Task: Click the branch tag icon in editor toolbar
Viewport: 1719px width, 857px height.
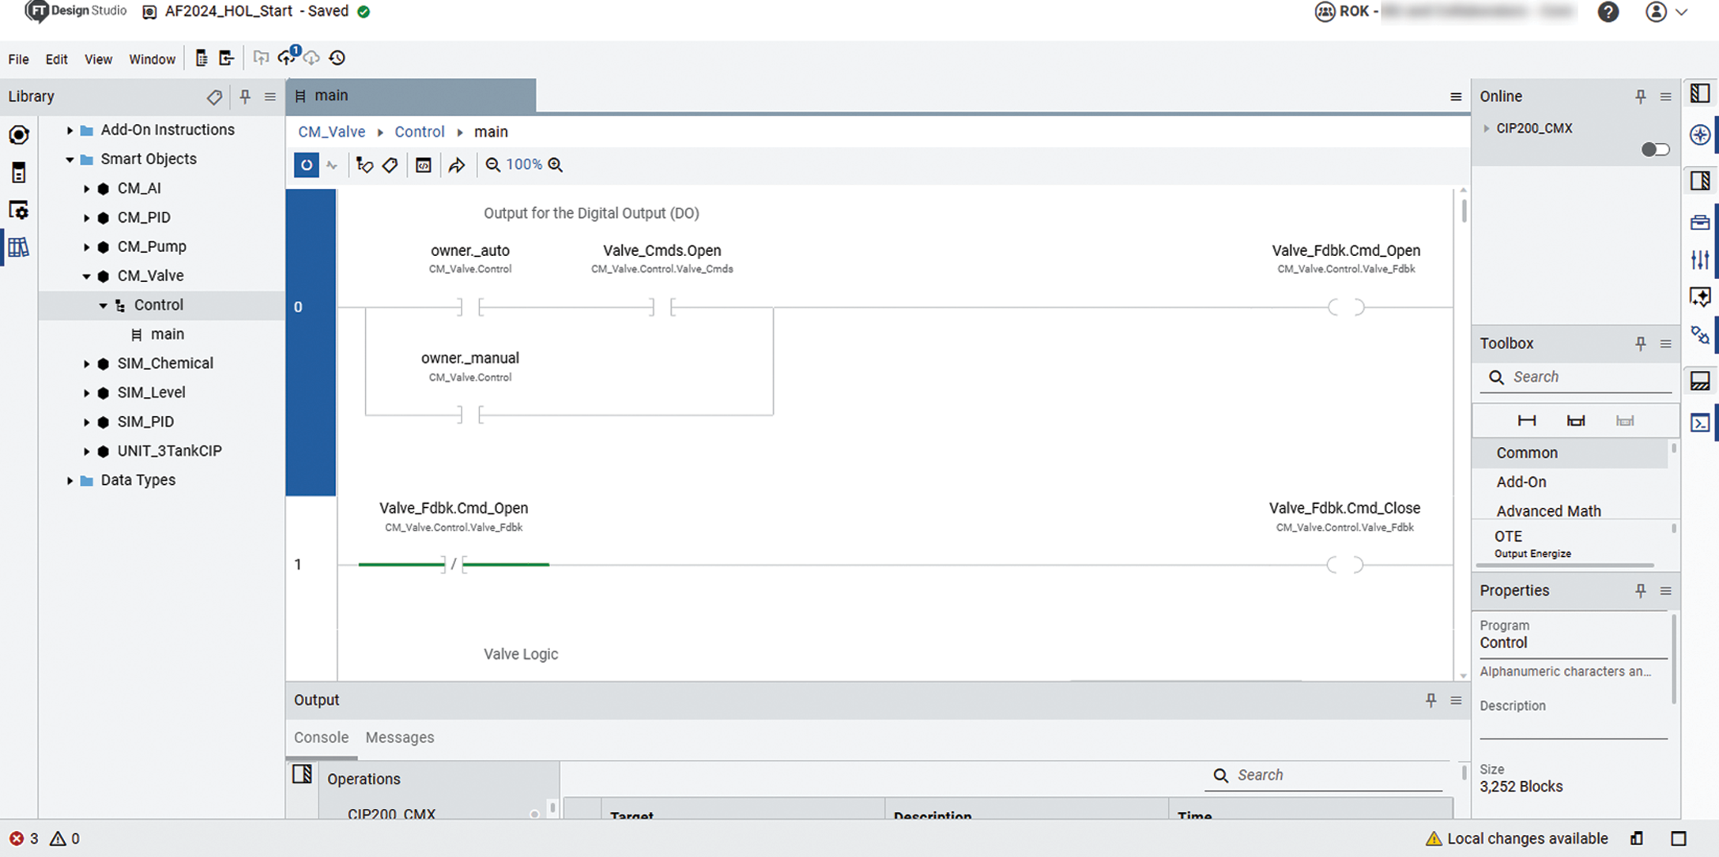Action: [364, 165]
